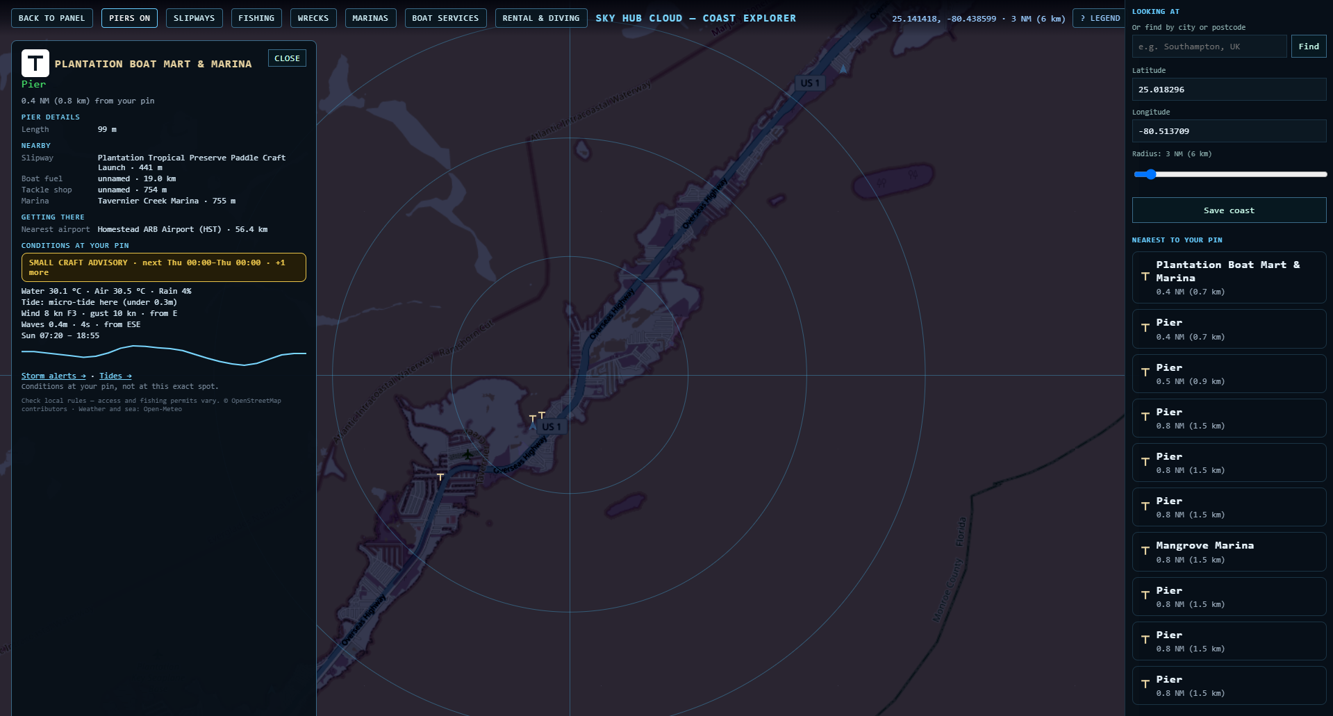
Task: Click the pier map marker southwest near the airstrip
Action: (440, 476)
